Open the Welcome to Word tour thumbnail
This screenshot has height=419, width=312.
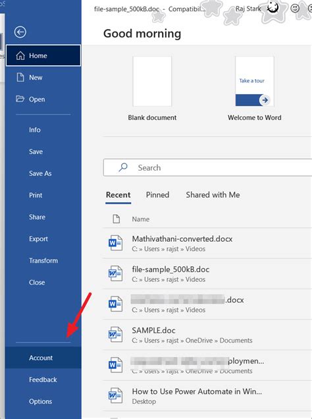pos(254,82)
